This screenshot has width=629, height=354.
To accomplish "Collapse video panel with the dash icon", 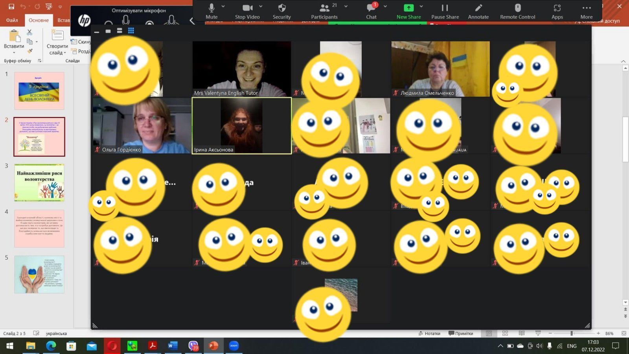I will pyautogui.click(x=97, y=31).
